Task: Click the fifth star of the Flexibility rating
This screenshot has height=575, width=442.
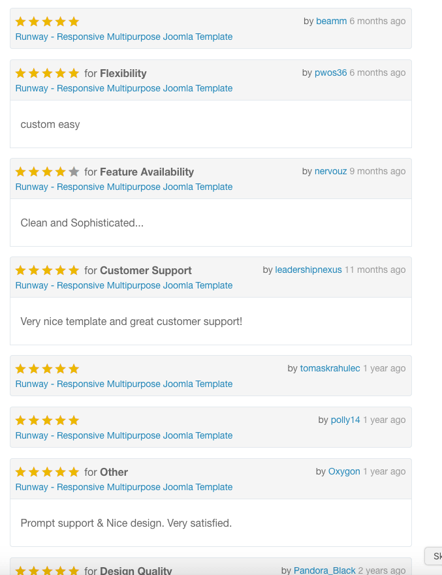Action: [x=74, y=73]
